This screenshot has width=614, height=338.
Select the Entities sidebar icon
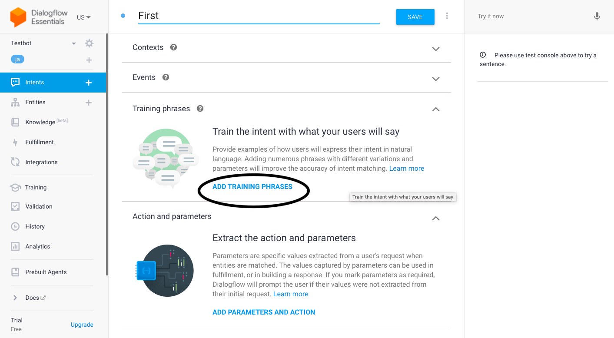coord(15,102)
